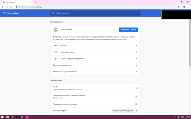Screen dimensions: 191x119
Task: Expand Адреса и другая информация arrow
Action: 137,59
